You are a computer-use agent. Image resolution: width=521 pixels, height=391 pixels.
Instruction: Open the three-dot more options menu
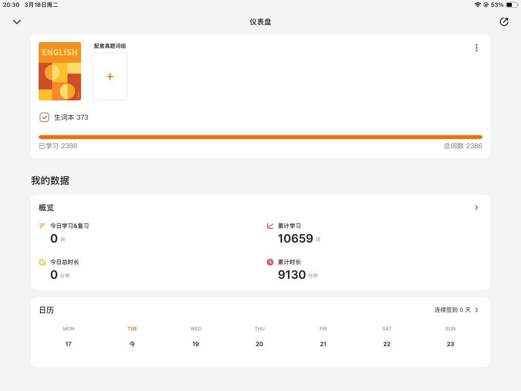477,48
